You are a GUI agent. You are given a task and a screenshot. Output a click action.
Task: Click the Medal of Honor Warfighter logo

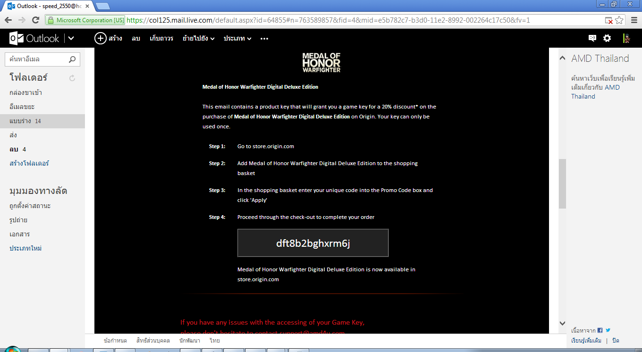tap(321, 62)
